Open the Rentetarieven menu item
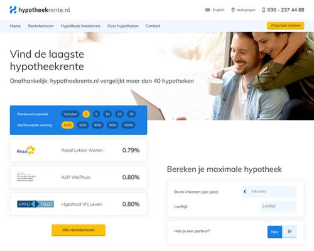 click(41, 26)
